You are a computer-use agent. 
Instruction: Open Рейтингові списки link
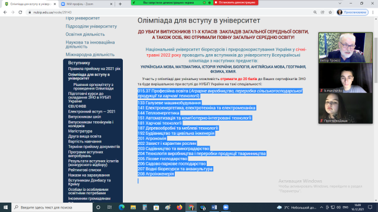click(x=84, y=170)
